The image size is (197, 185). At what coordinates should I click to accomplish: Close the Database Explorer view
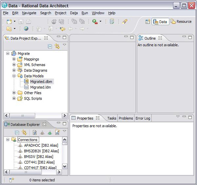click(44, 124)
